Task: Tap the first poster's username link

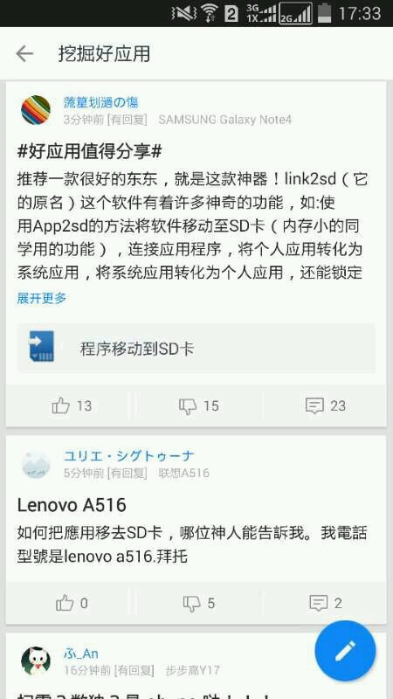Action: pyautogui.click(x=100, y=102)
